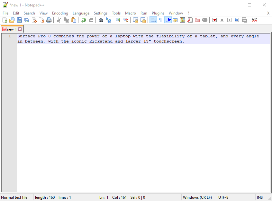Viewport: 272px width, 201px height.
Task: Close document via menu bar X
Action: [268, 13]
